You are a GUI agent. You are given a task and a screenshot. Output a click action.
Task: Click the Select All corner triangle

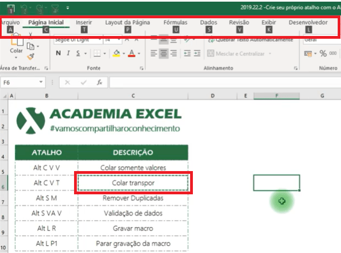click(x=4, y=96)
